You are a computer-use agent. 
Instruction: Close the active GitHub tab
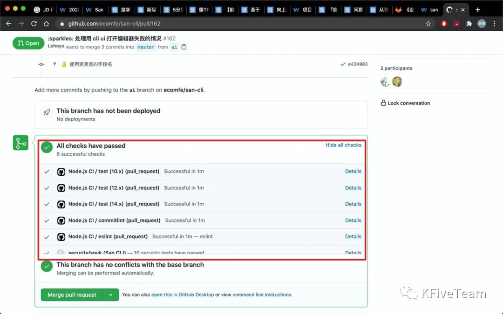point(463,10)
